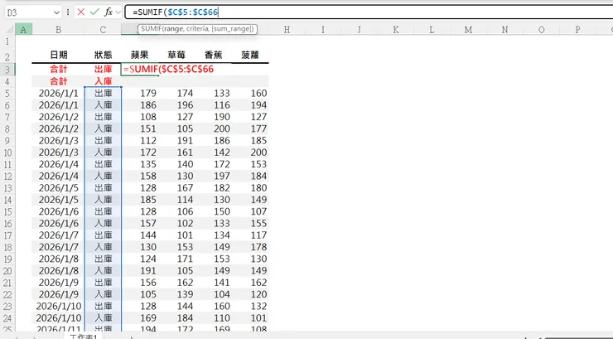Click the 蘋果 header cell
The image size is (613, 339).
tap(139, 56)
